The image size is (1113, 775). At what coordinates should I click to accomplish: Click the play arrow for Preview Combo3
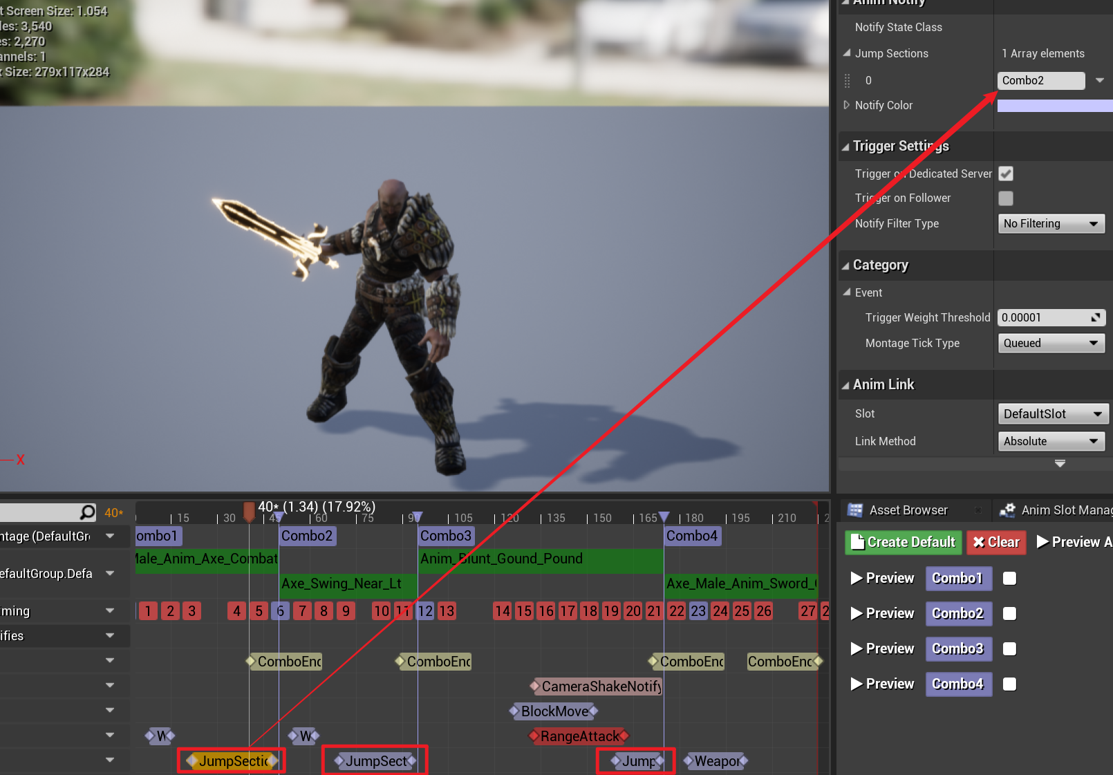(x=857, y=648)
